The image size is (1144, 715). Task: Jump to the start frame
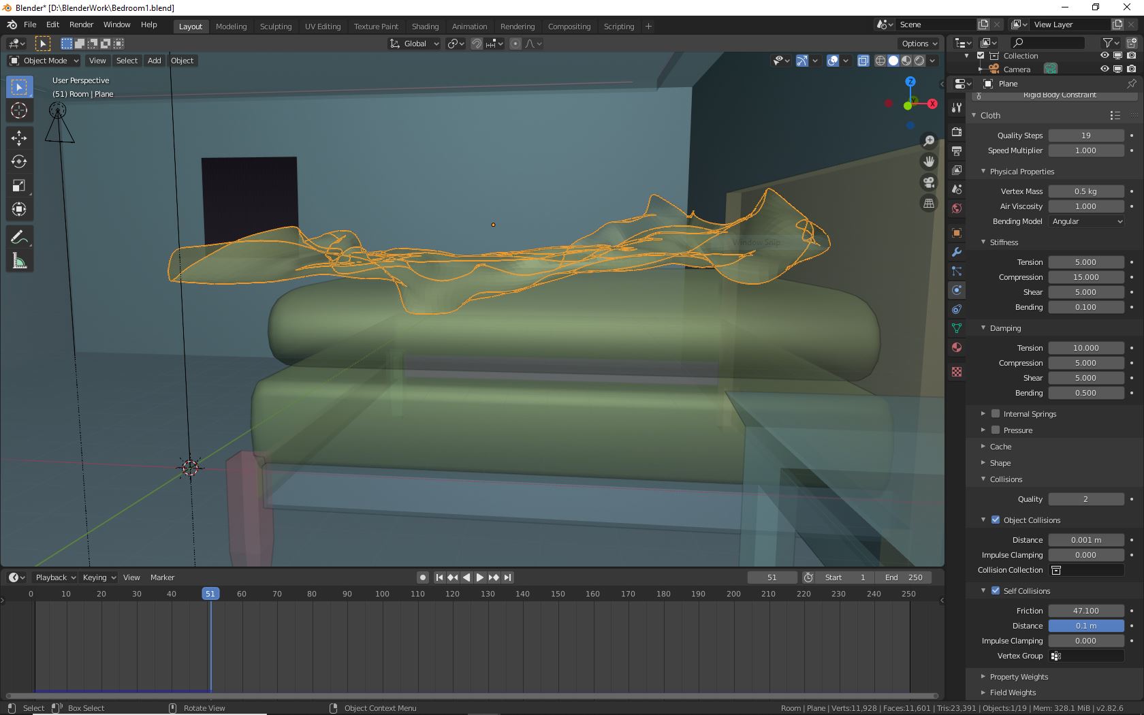[x=439, y=577]
